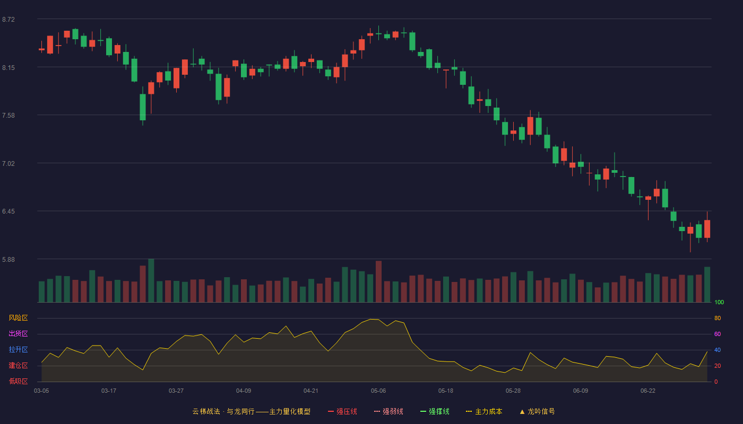Click the 05-18 date label
Image resolution: width=743 pixels, height=424 pixels.
[x=446, y=391]
